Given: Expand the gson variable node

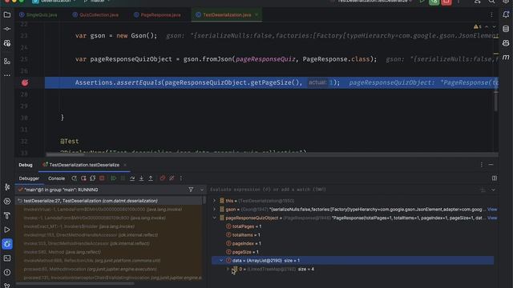Looking at the screenshot, I should click(215, 210).
